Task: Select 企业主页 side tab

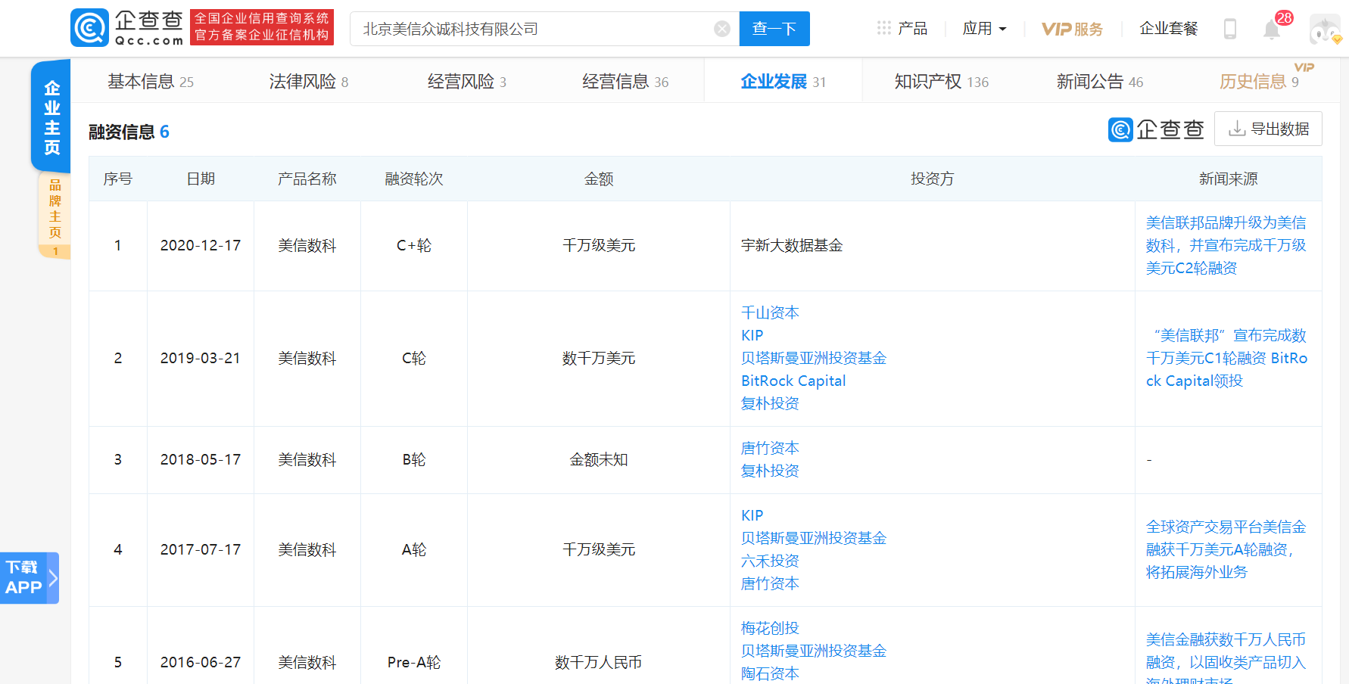Action: pyautogui.click(x=51, y=117)
